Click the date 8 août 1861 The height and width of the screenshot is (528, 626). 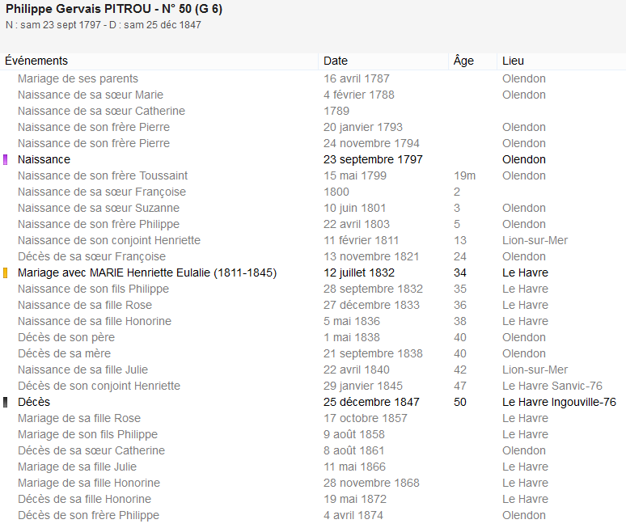(x=353, y=450)
